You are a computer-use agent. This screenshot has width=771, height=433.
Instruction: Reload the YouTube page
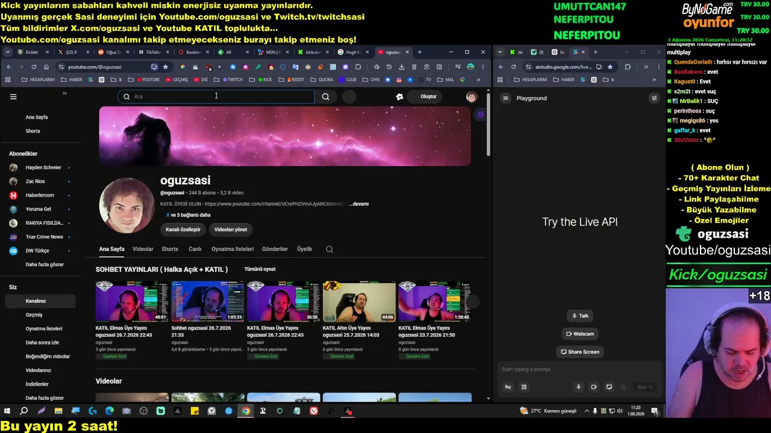click(34, 67)
